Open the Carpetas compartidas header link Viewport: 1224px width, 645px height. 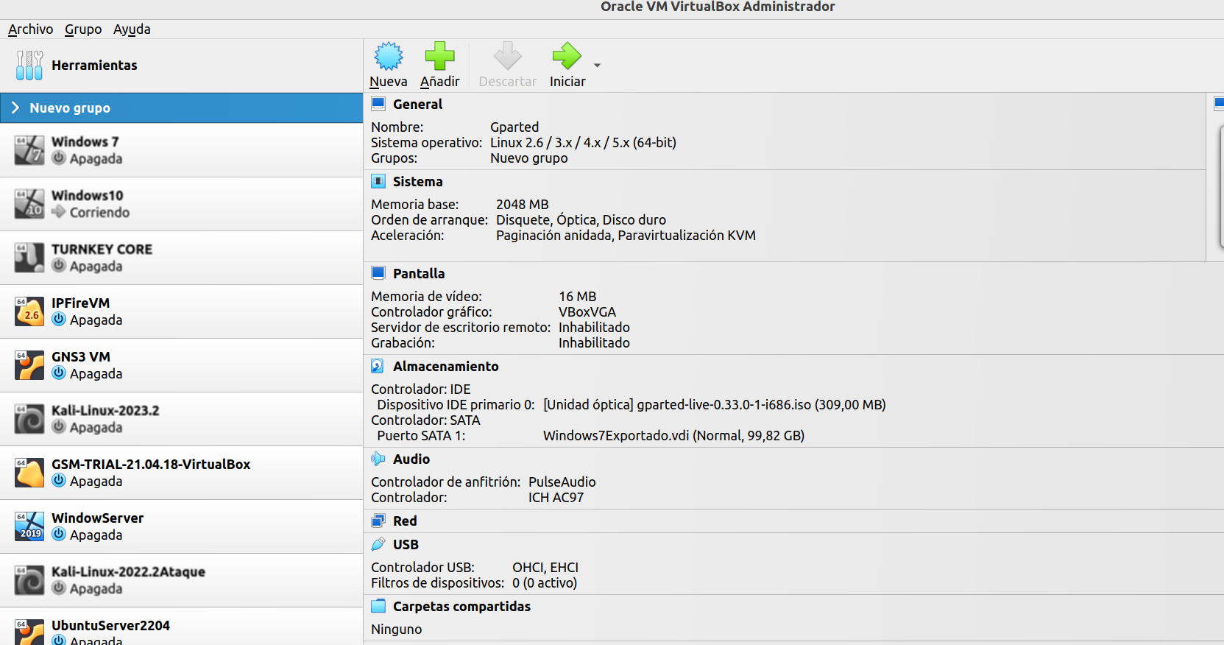(461, 606)
